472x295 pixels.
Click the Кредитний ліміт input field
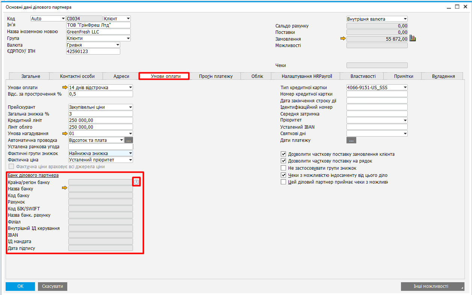pos(100,120)
